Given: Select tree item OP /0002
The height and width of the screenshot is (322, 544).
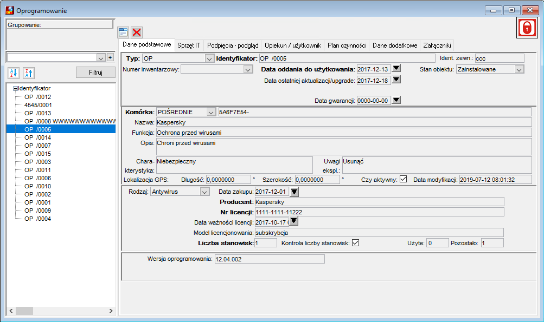Looking at the screenshot, I should (37, 195).
